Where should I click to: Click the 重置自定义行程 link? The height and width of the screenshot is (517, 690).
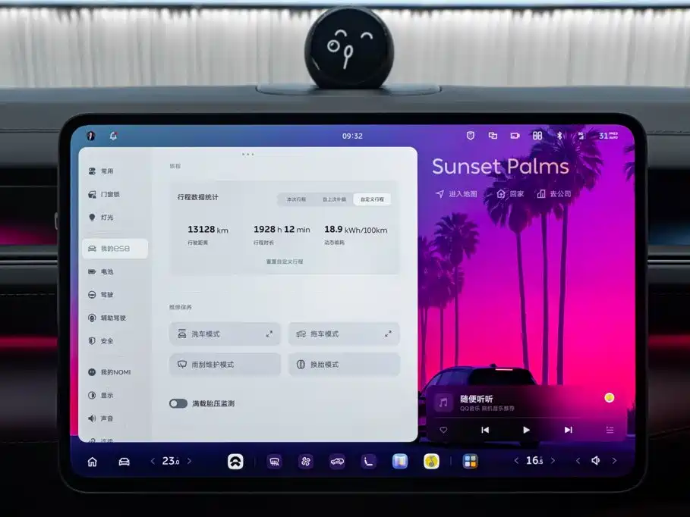[284, 262]
